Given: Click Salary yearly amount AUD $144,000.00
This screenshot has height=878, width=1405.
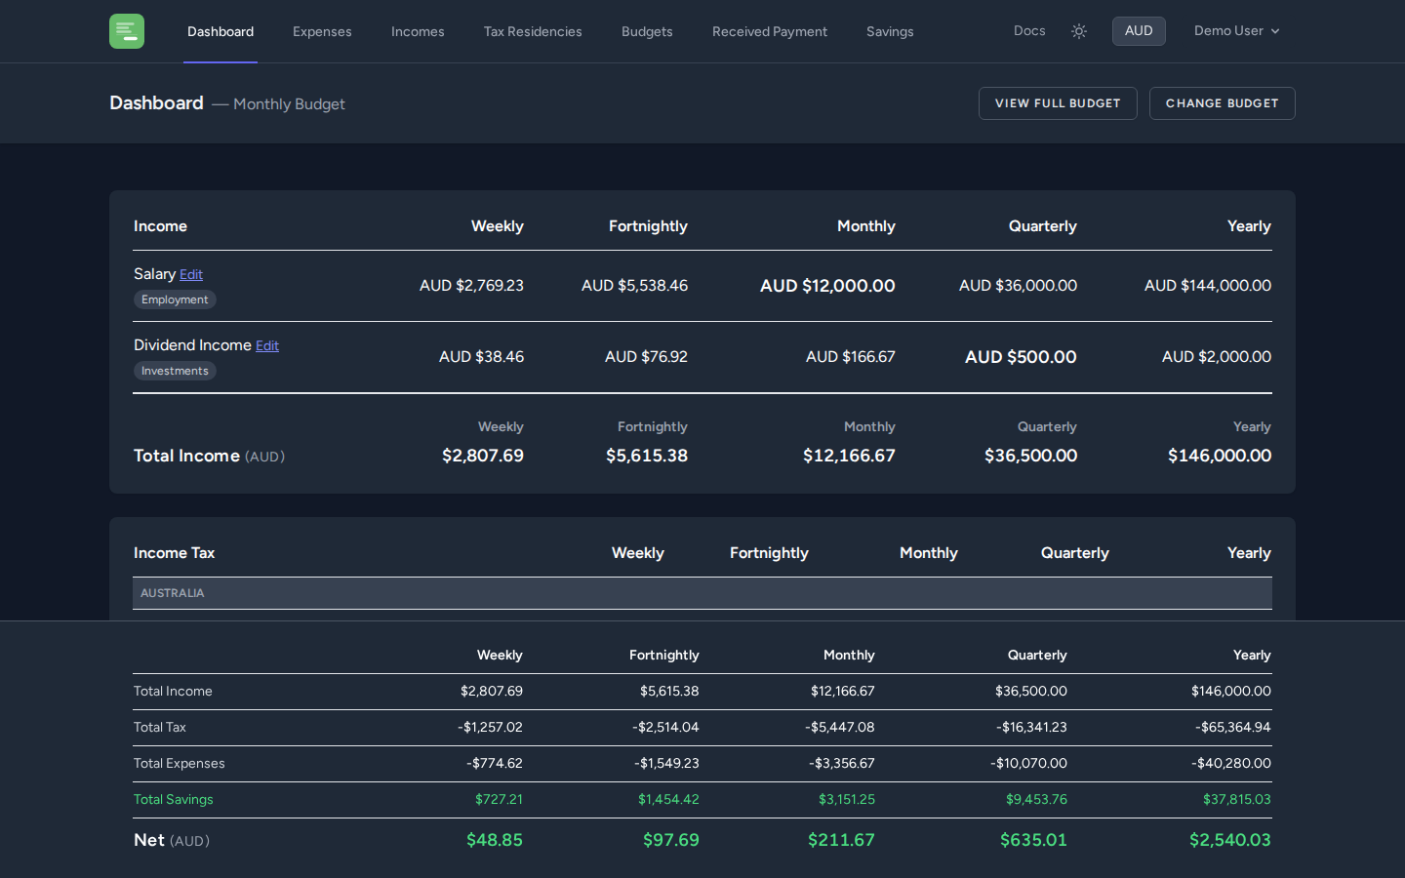Looking at the screenshot, I should coord(1208,286).
